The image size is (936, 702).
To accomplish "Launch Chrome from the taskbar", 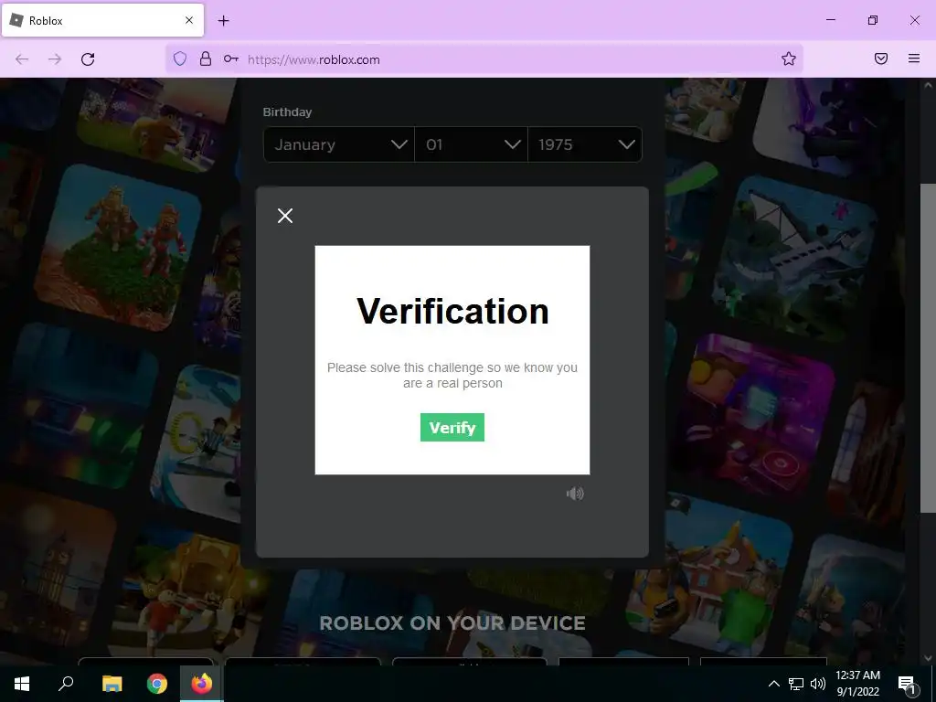I will pos(157,684).
